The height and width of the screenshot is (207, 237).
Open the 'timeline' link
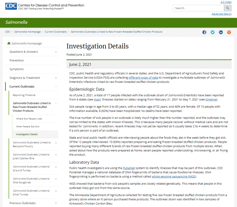[211, 99]
